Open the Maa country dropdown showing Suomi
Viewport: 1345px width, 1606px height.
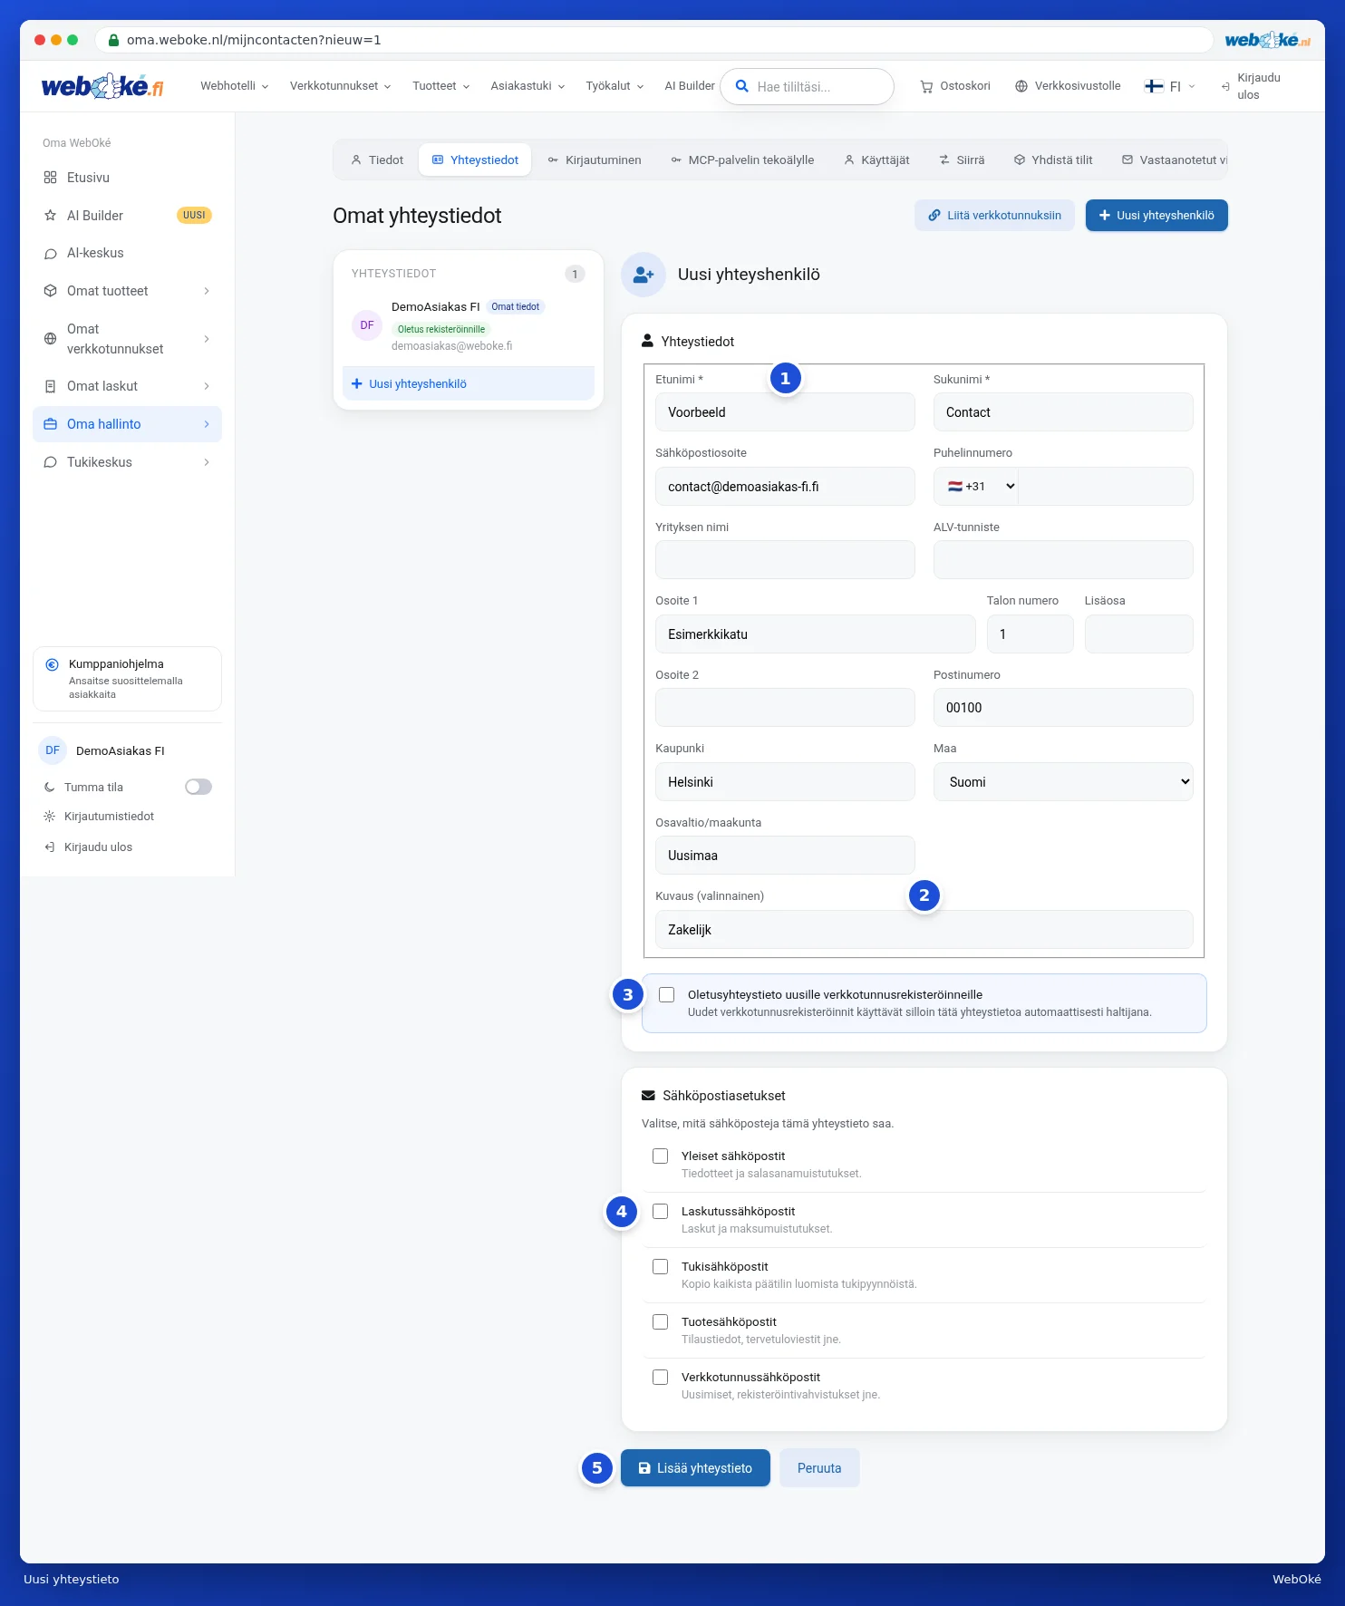[x=1063, y=782]
